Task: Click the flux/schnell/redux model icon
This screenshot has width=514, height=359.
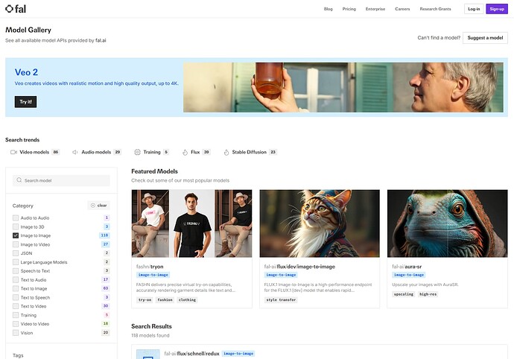Action: pos(147,355)
